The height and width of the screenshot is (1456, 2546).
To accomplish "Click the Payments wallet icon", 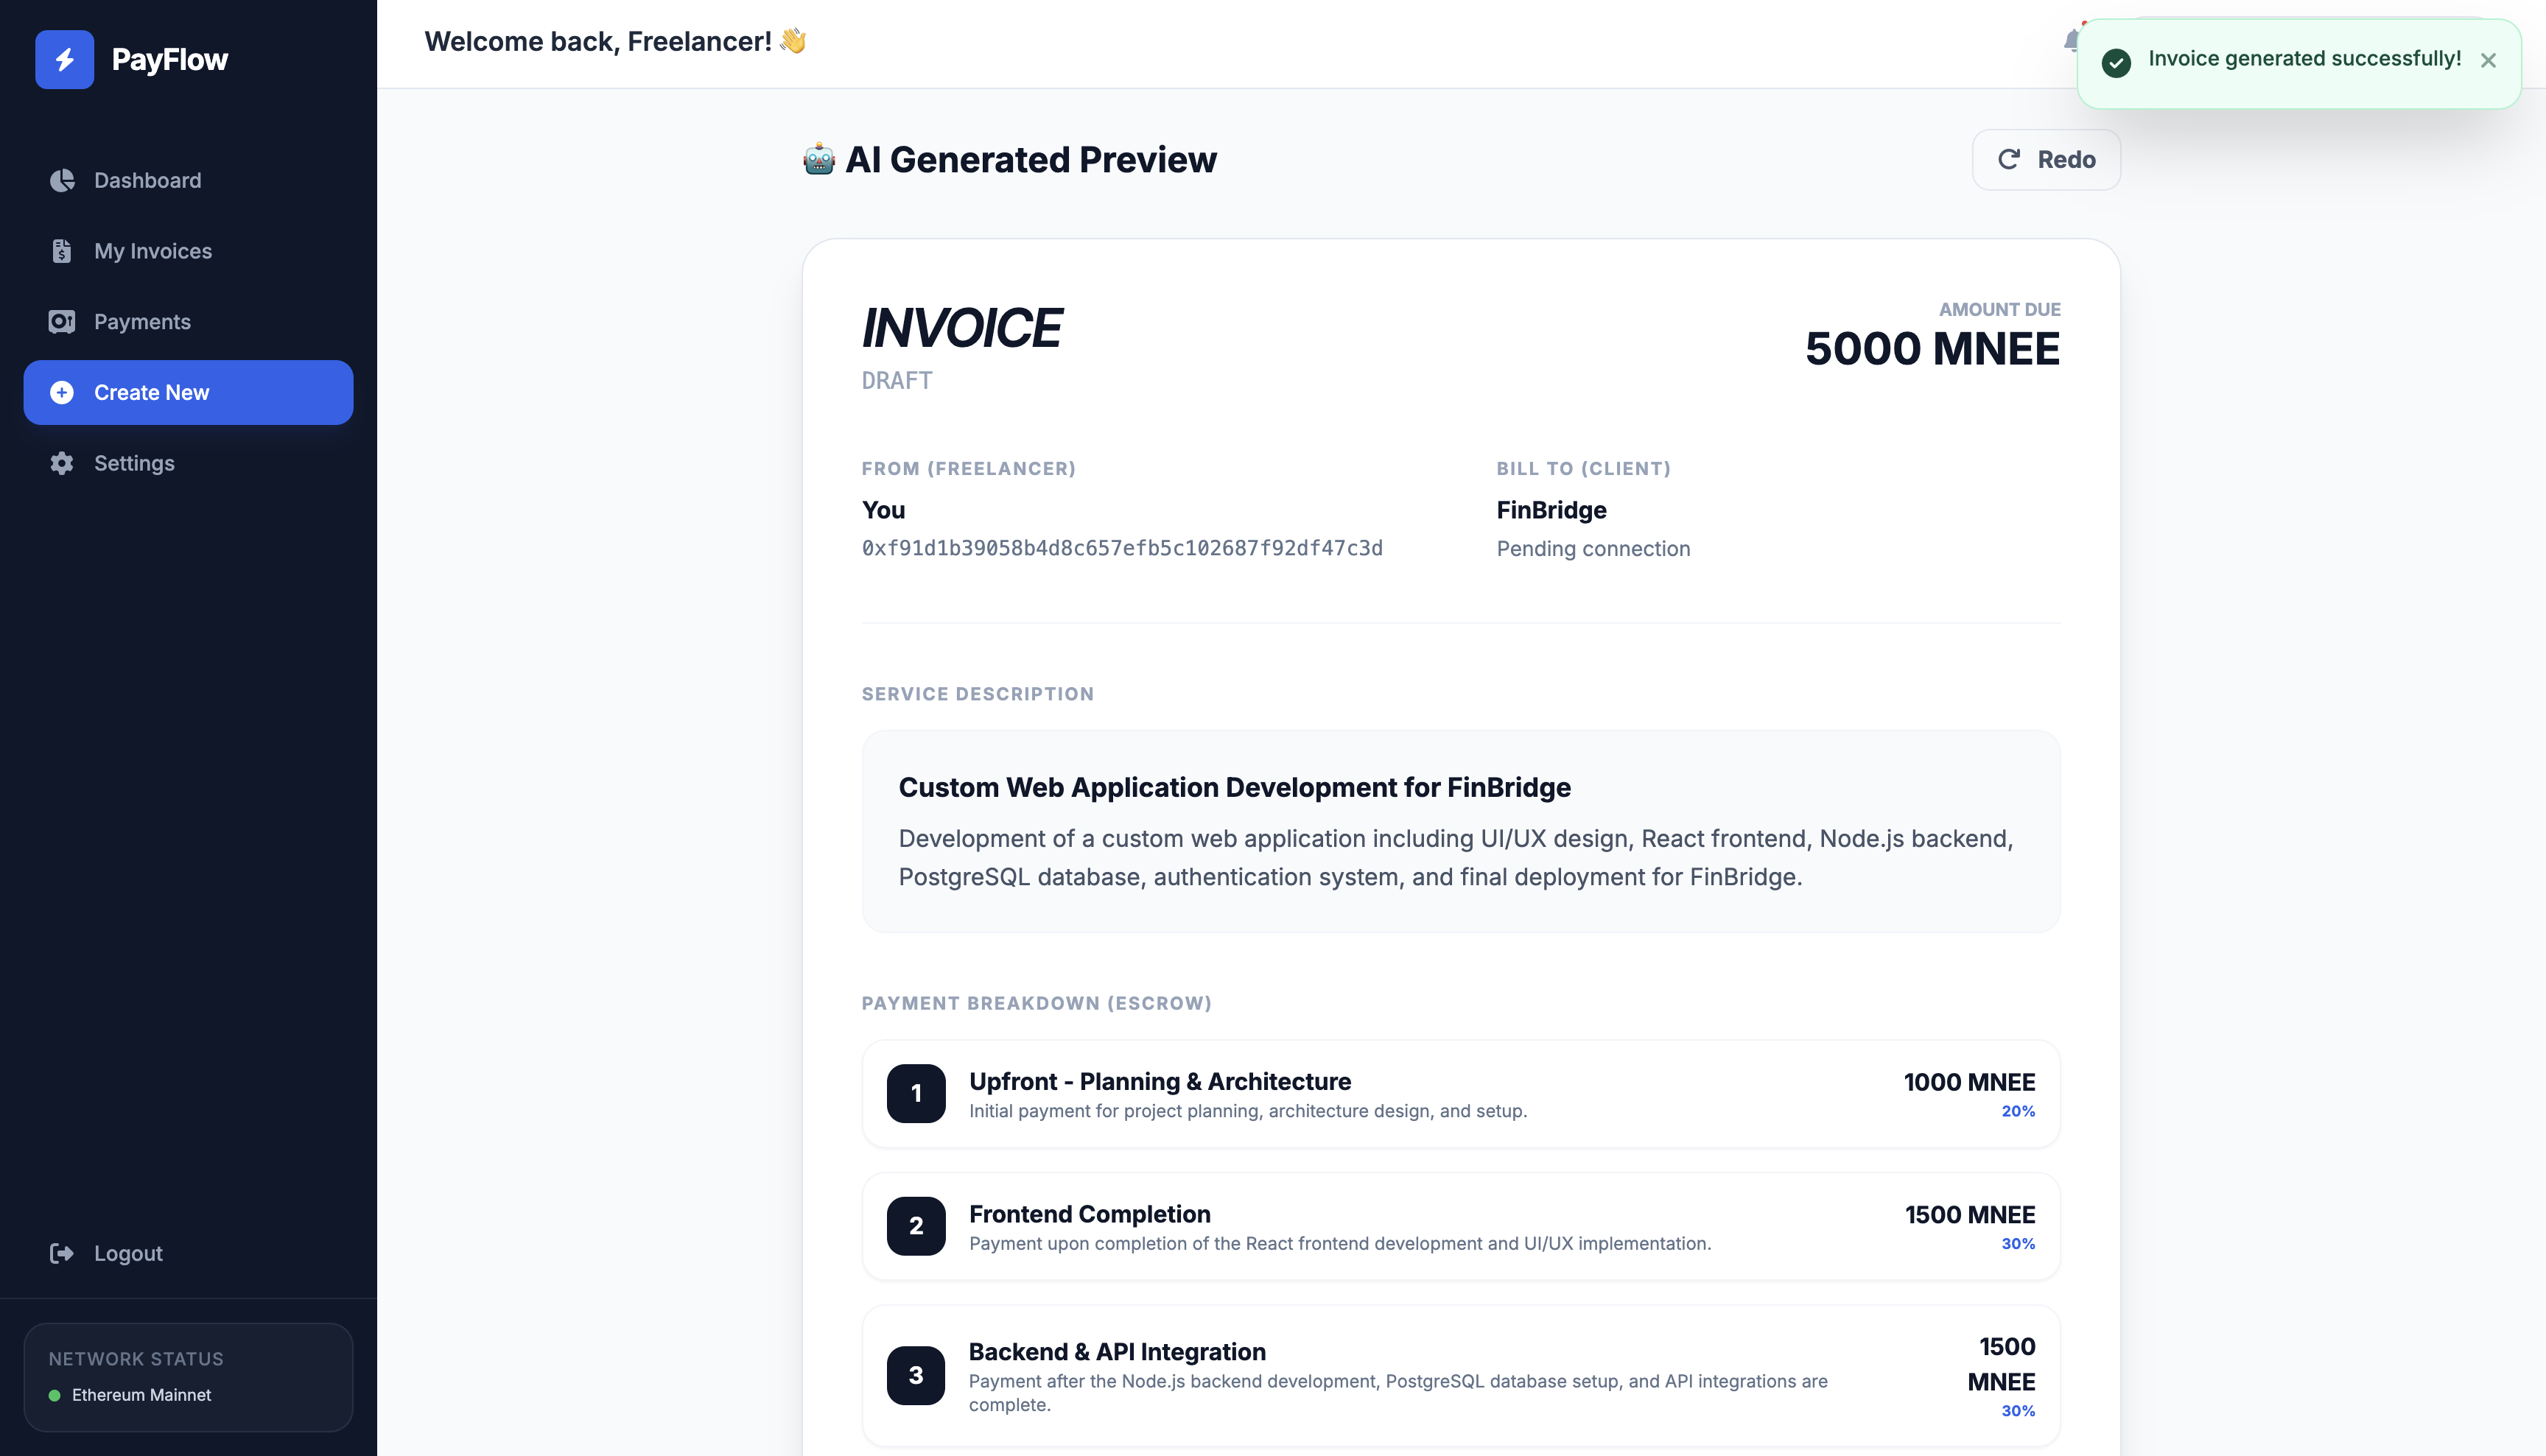I will click(62, 322).
